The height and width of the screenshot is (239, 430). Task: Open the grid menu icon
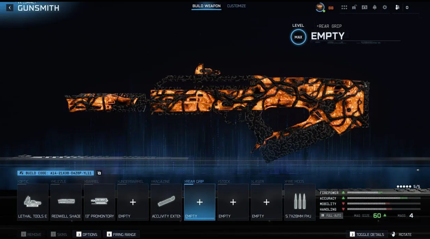click(344, 8)
